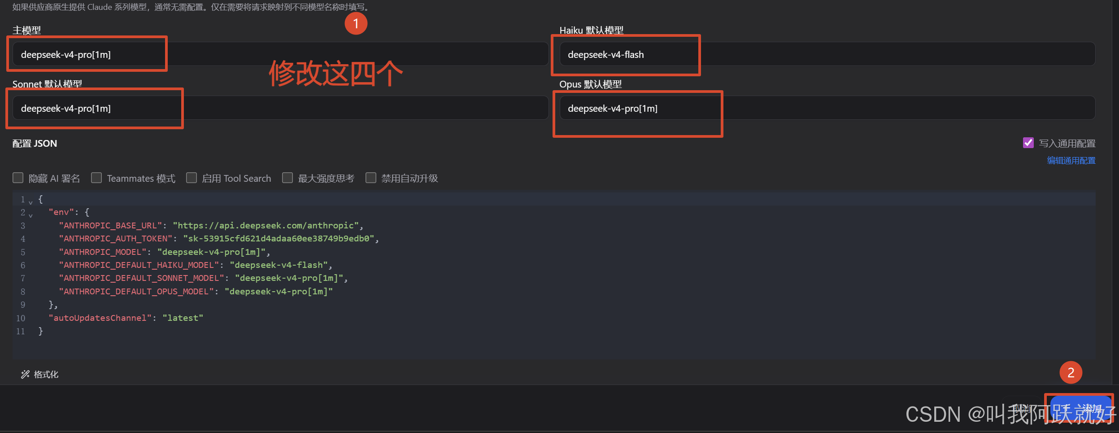This screenshot has width=1119, height=433.
Task: Click into the Haiku 默认模型 field
Action: pyautogui.click(x=827, y=54)
